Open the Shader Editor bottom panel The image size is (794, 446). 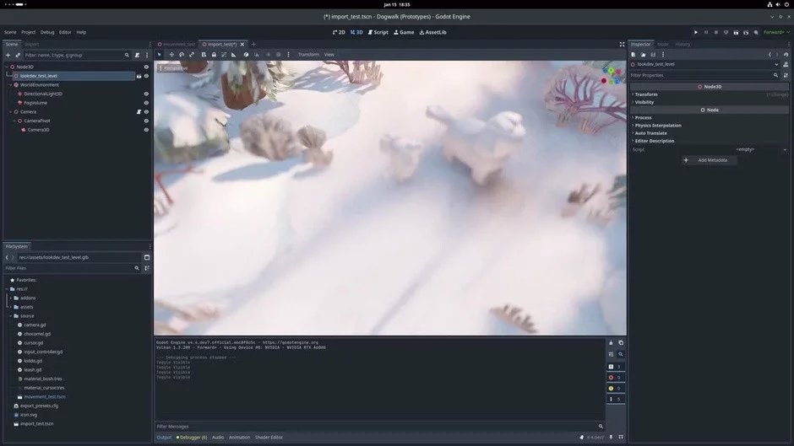click(x=269, y=438)
